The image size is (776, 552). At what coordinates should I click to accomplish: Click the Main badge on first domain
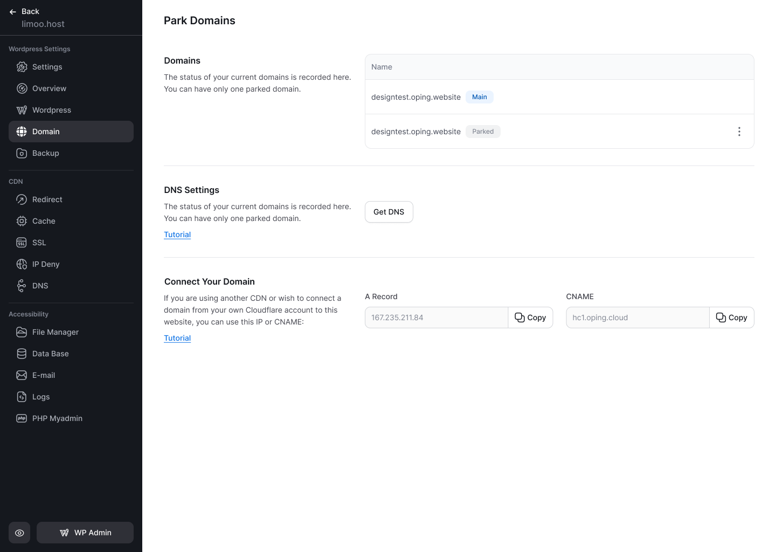point(480,97)
